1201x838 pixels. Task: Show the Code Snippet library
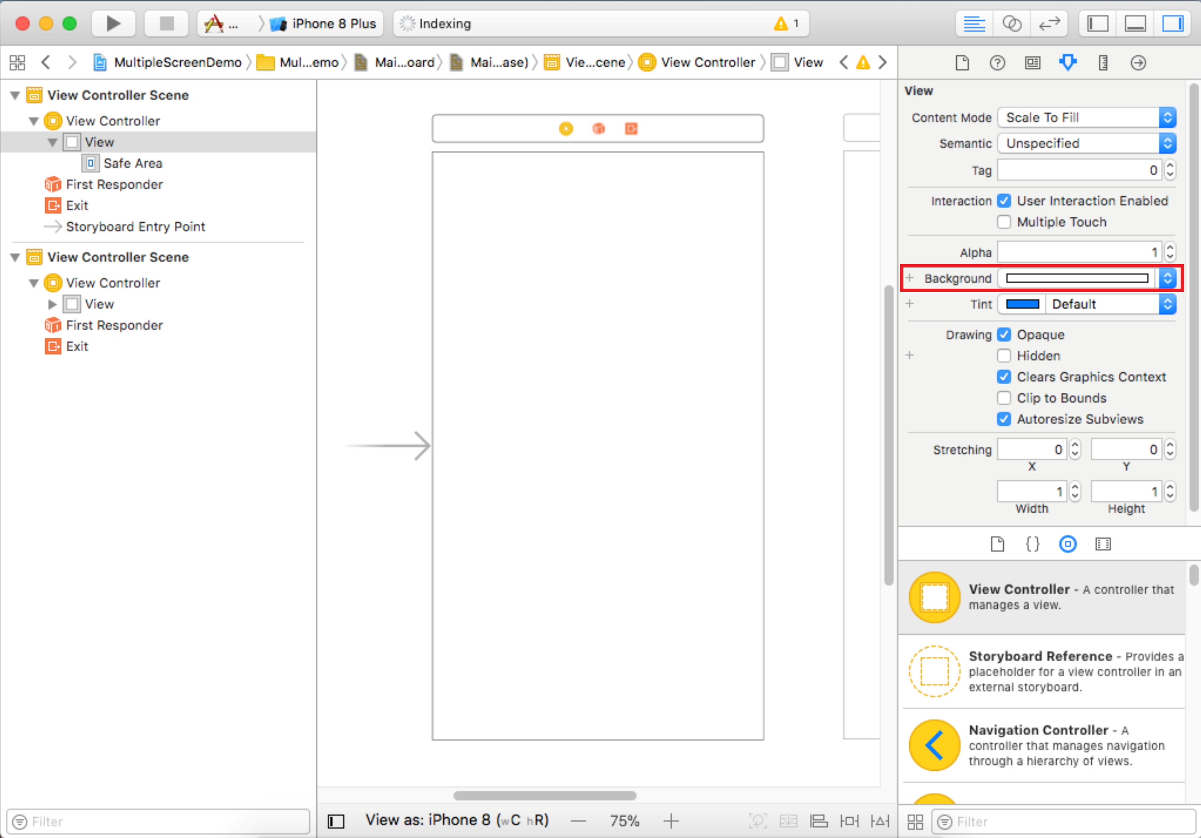click(1032, 544)
